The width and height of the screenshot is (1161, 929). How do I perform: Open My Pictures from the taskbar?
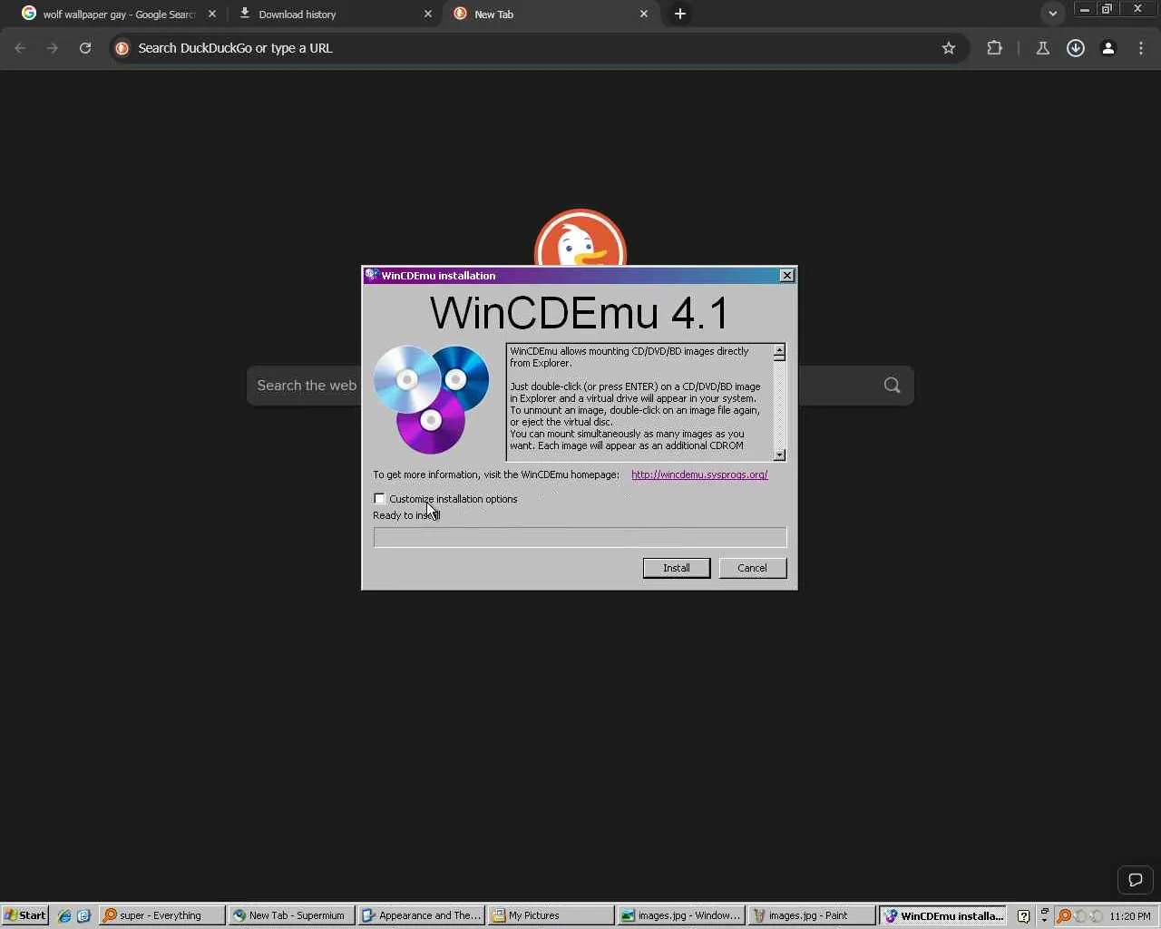tap(551, 915)
